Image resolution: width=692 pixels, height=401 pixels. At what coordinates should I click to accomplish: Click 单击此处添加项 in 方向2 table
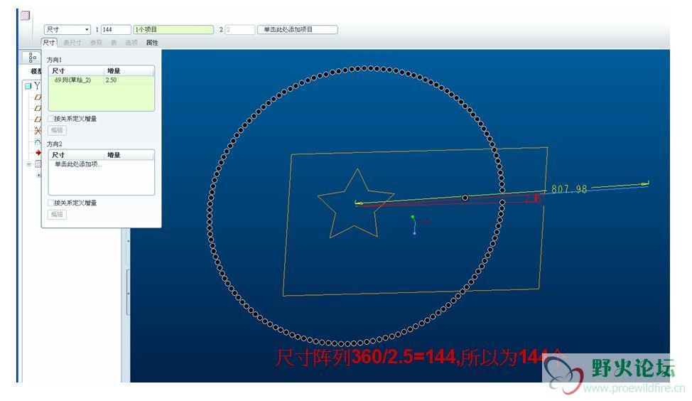(78, 164)
